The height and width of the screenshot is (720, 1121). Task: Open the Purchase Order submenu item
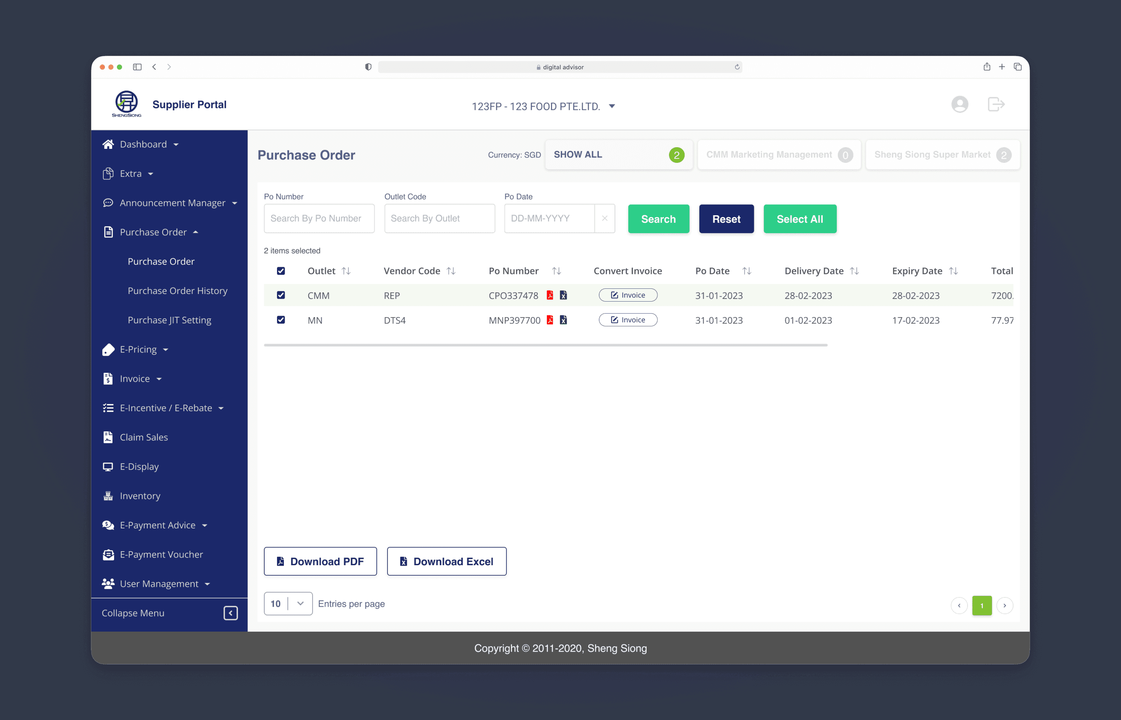tap(161, 261)
